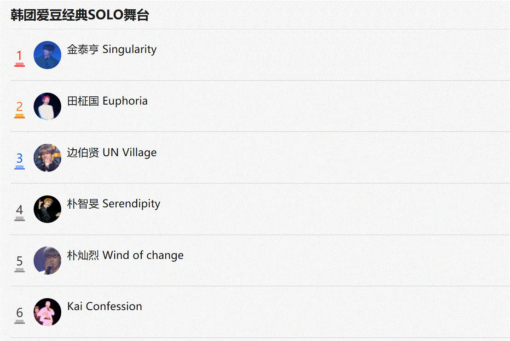Click the 韩团爱豆经典SOLO舞台 list heading
The image size is (510, 341).
pos(80,15)
